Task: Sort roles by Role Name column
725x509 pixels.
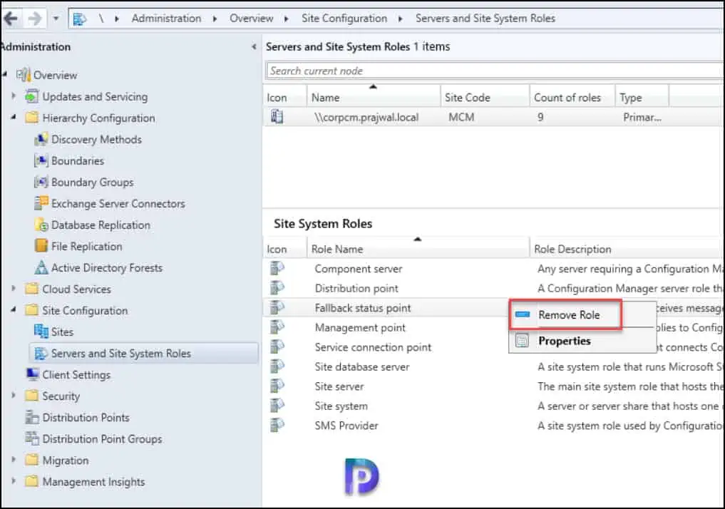Action: coord(418,250)
